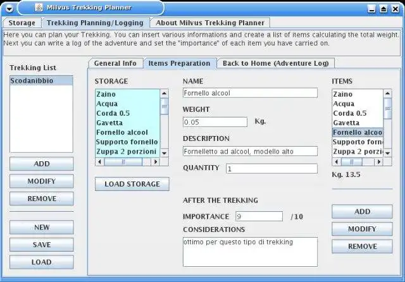Go to Back to Home (Adventure Log) tab
Screen dimensions: 405x282
click(276, 63)
